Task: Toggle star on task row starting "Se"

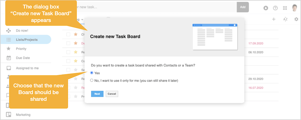Action: 76,70
